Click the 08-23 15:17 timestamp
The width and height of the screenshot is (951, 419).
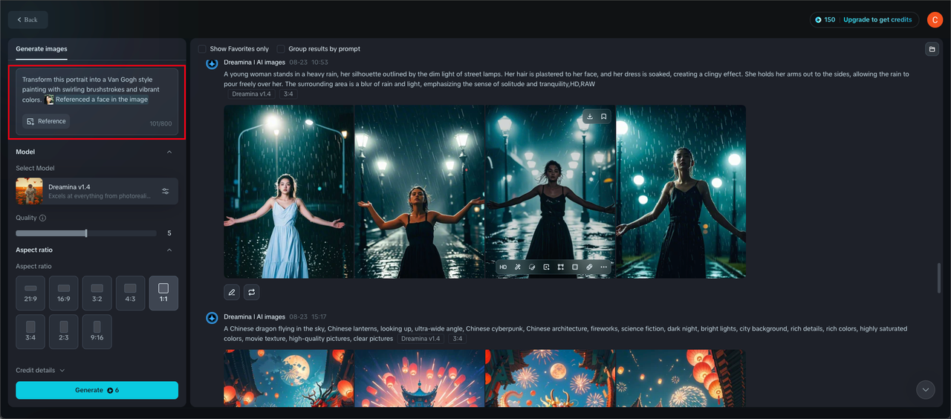click(x=309, y=317)
